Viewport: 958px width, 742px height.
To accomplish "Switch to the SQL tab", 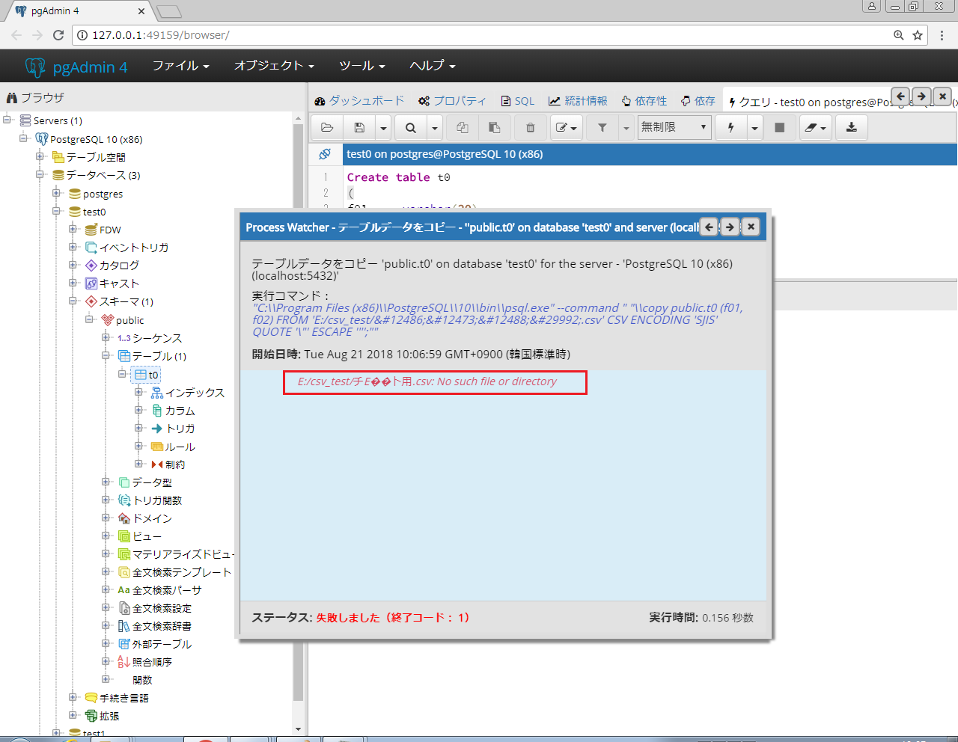I will (x=518, y=101).
